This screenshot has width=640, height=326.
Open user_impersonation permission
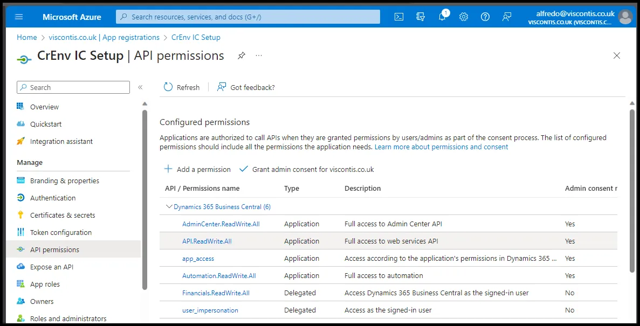[x=210, y=310]
